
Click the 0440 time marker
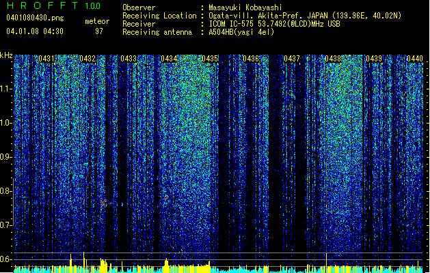415,59
